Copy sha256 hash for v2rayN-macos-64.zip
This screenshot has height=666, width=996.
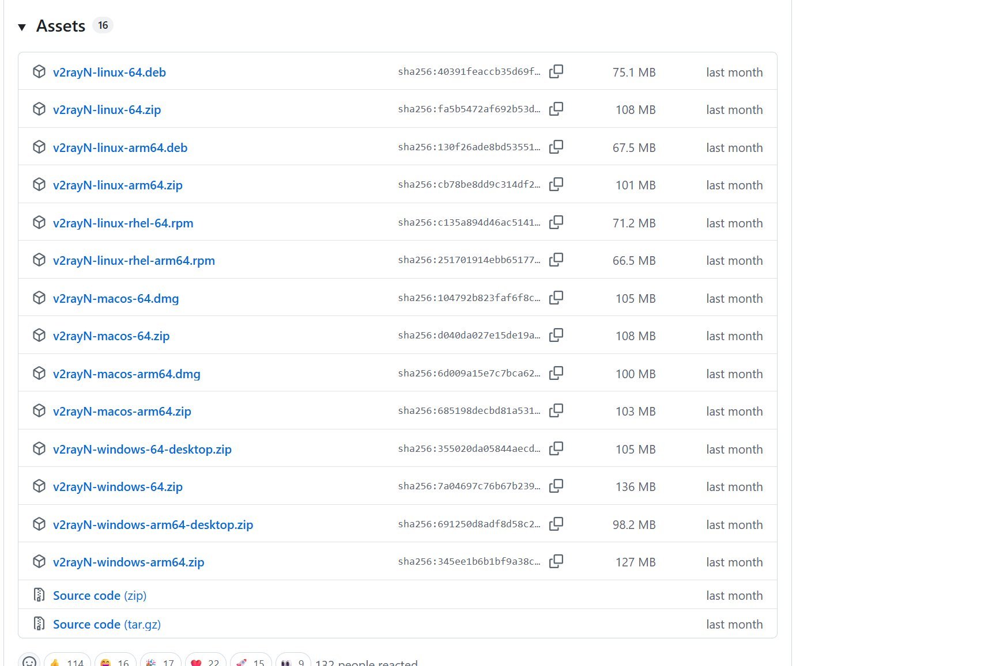pos(556,335)
